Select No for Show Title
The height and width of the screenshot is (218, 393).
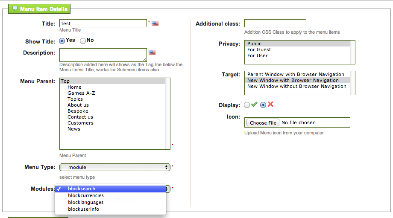click(83, 41)
